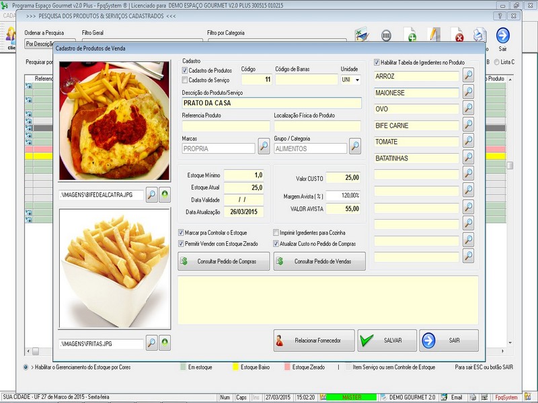Select Lista C radio option
This screenshot has height=403, width=538.
click(x=496, y=62)
